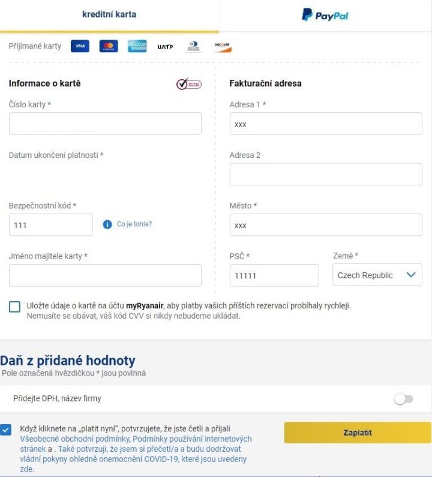Click the Discover card icon
This screenshot has height=477, width=432.
click(x=222, y=46)
